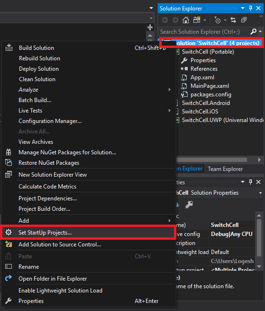
Task: Click the Search Solution Explorer field
Action: point(204,32)
